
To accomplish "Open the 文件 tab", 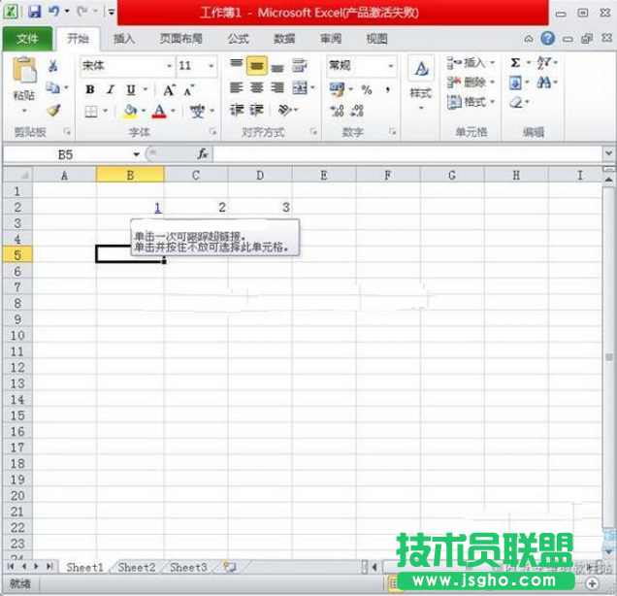I will tap(27, 39).
